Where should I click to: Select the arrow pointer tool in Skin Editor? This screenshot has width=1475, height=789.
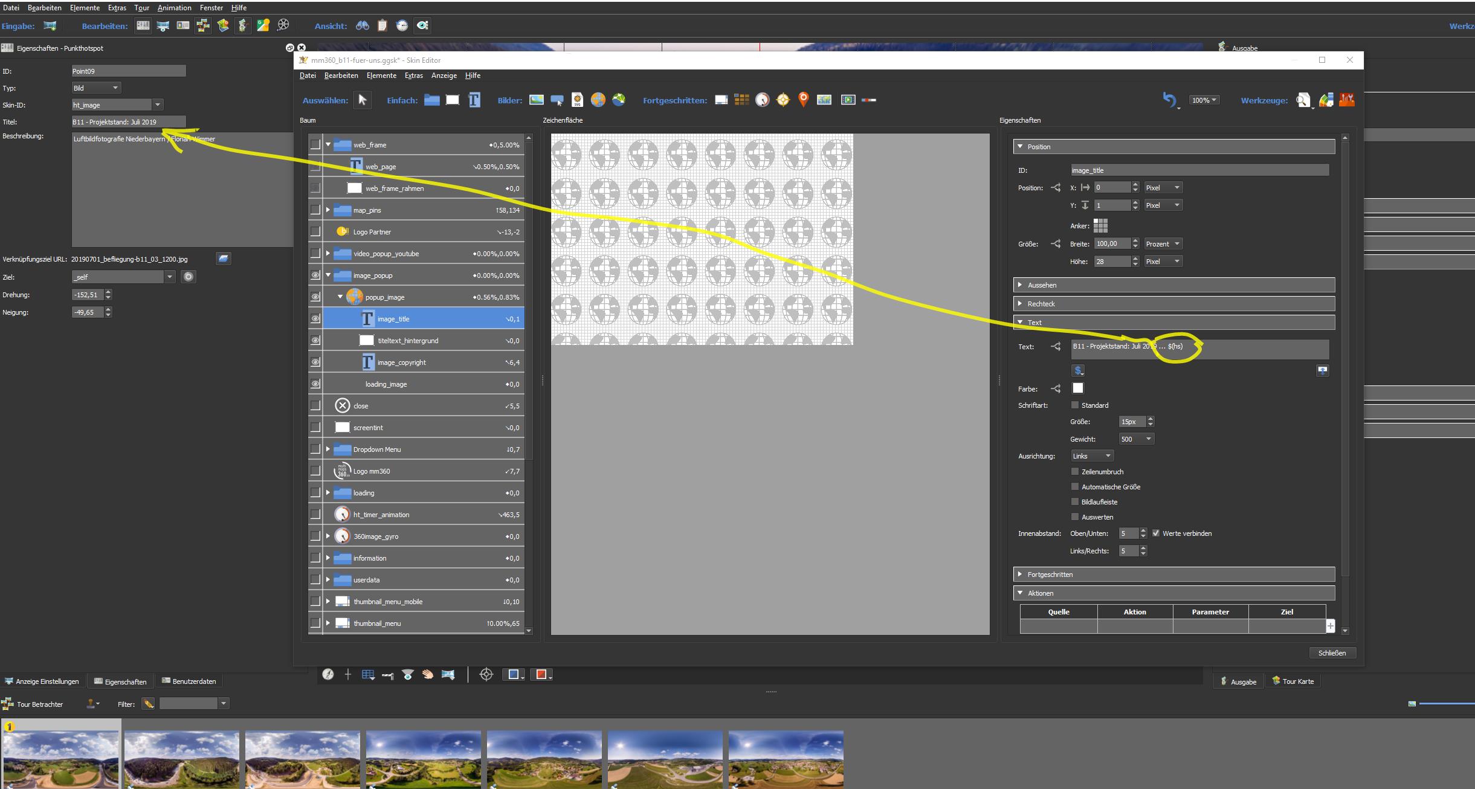[363, 100]
